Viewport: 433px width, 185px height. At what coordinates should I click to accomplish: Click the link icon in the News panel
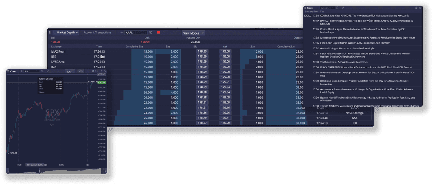[342, 8]
